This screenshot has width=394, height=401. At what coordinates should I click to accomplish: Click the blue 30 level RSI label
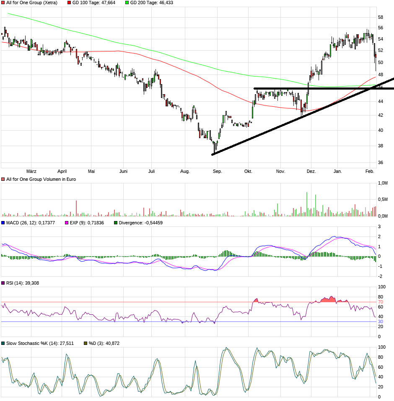[x=381, y=321]
